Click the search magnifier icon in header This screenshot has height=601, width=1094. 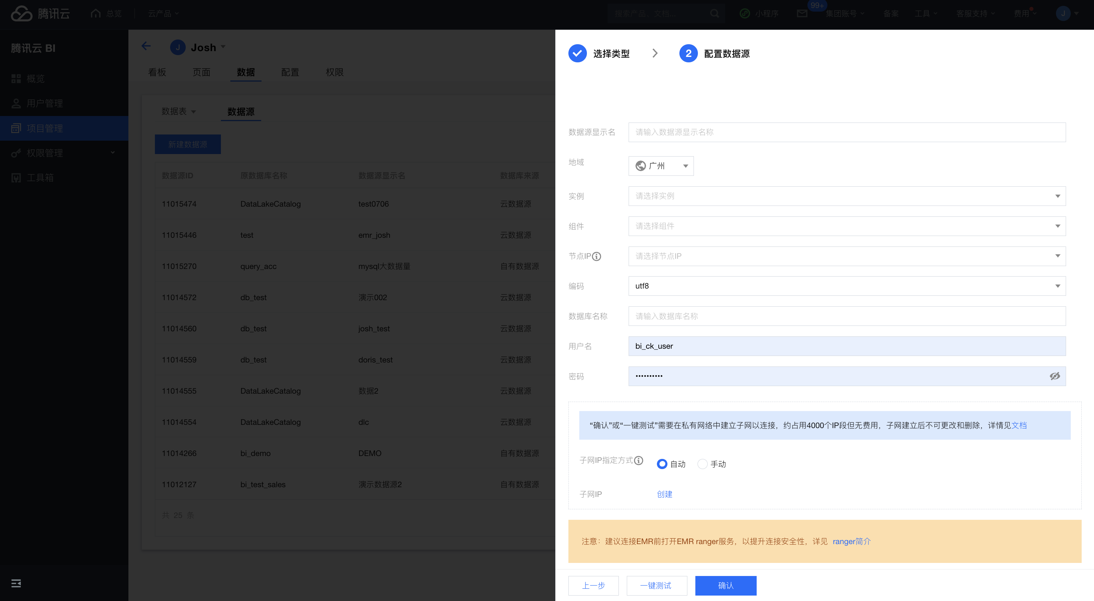pos(715,13)
